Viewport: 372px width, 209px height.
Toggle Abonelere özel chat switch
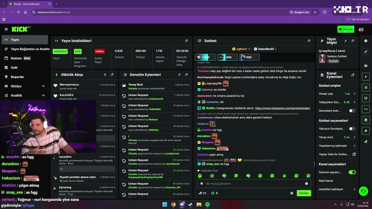[x=352, y=111]
